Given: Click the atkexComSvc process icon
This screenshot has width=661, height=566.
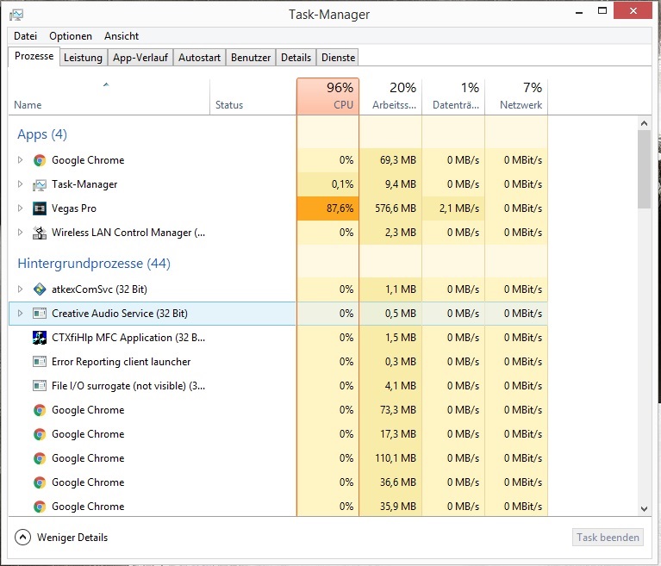Looking at the screenshot, I should point(40,289).
